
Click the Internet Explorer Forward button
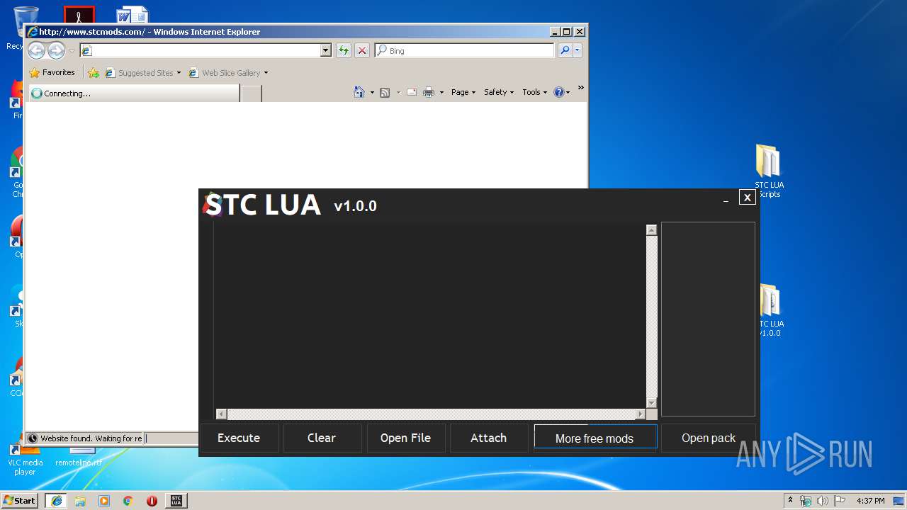click(x=56, y=50)
